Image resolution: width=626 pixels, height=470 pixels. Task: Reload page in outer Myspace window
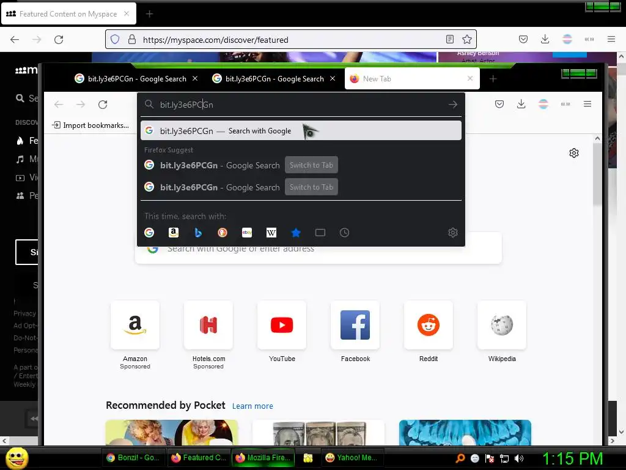coord(59,40)
